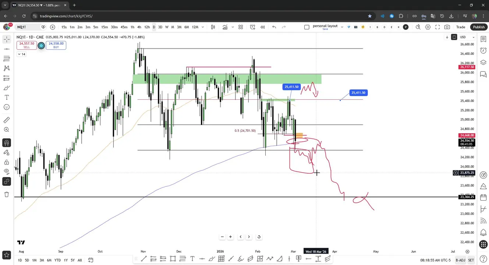Open the go-to-date calendar icon
Screen dimensions: 489x265
[91, 260]
